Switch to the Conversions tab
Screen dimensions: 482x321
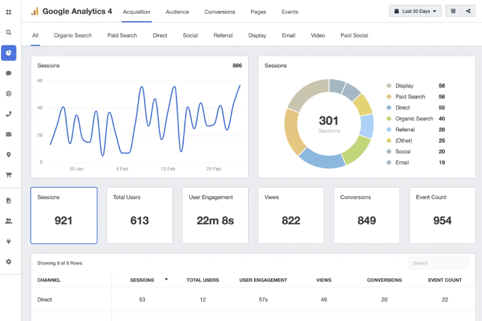pyautogui.click(x=220, y=12)
